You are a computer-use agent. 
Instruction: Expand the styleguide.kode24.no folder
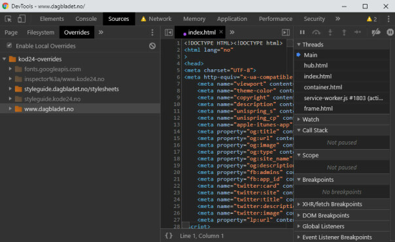click(10, 99)
